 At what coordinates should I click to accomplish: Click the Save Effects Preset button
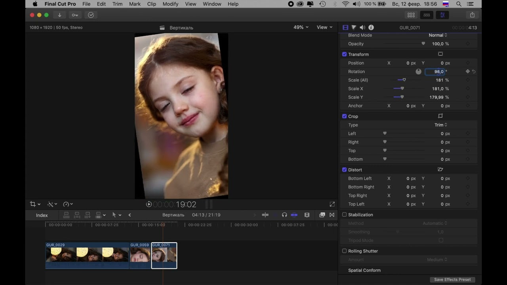click(x=452, y=279)
